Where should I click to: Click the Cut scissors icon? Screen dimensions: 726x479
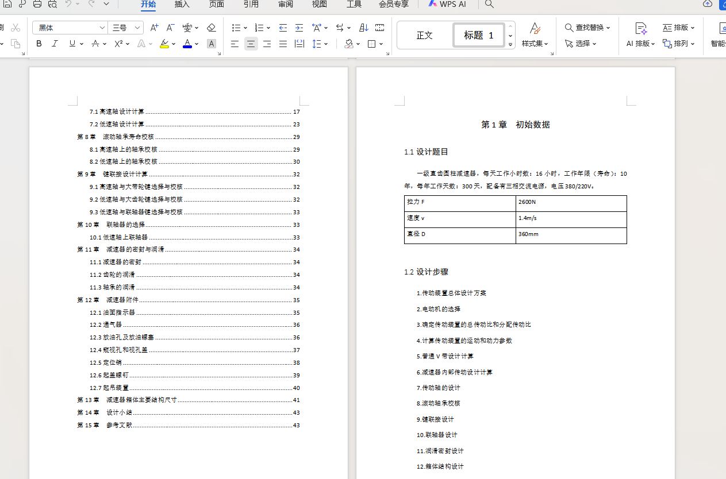click(x=16, y=28)
